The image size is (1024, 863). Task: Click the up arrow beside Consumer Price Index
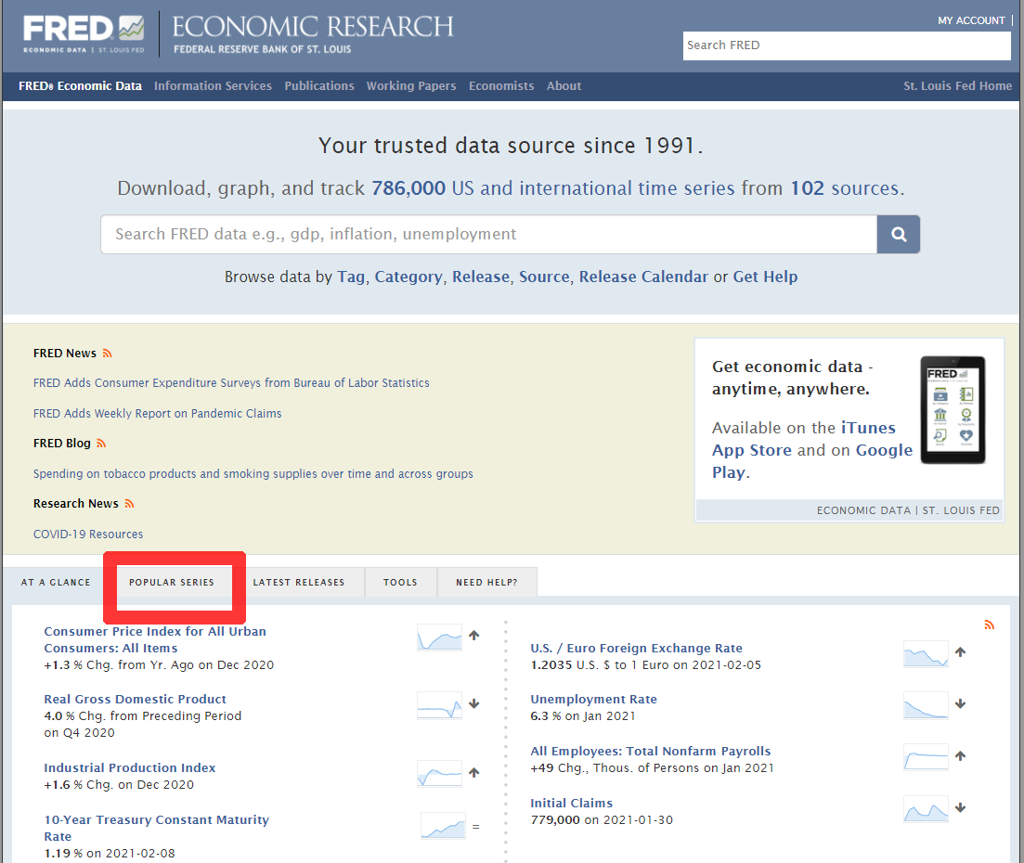pos(474,635)
